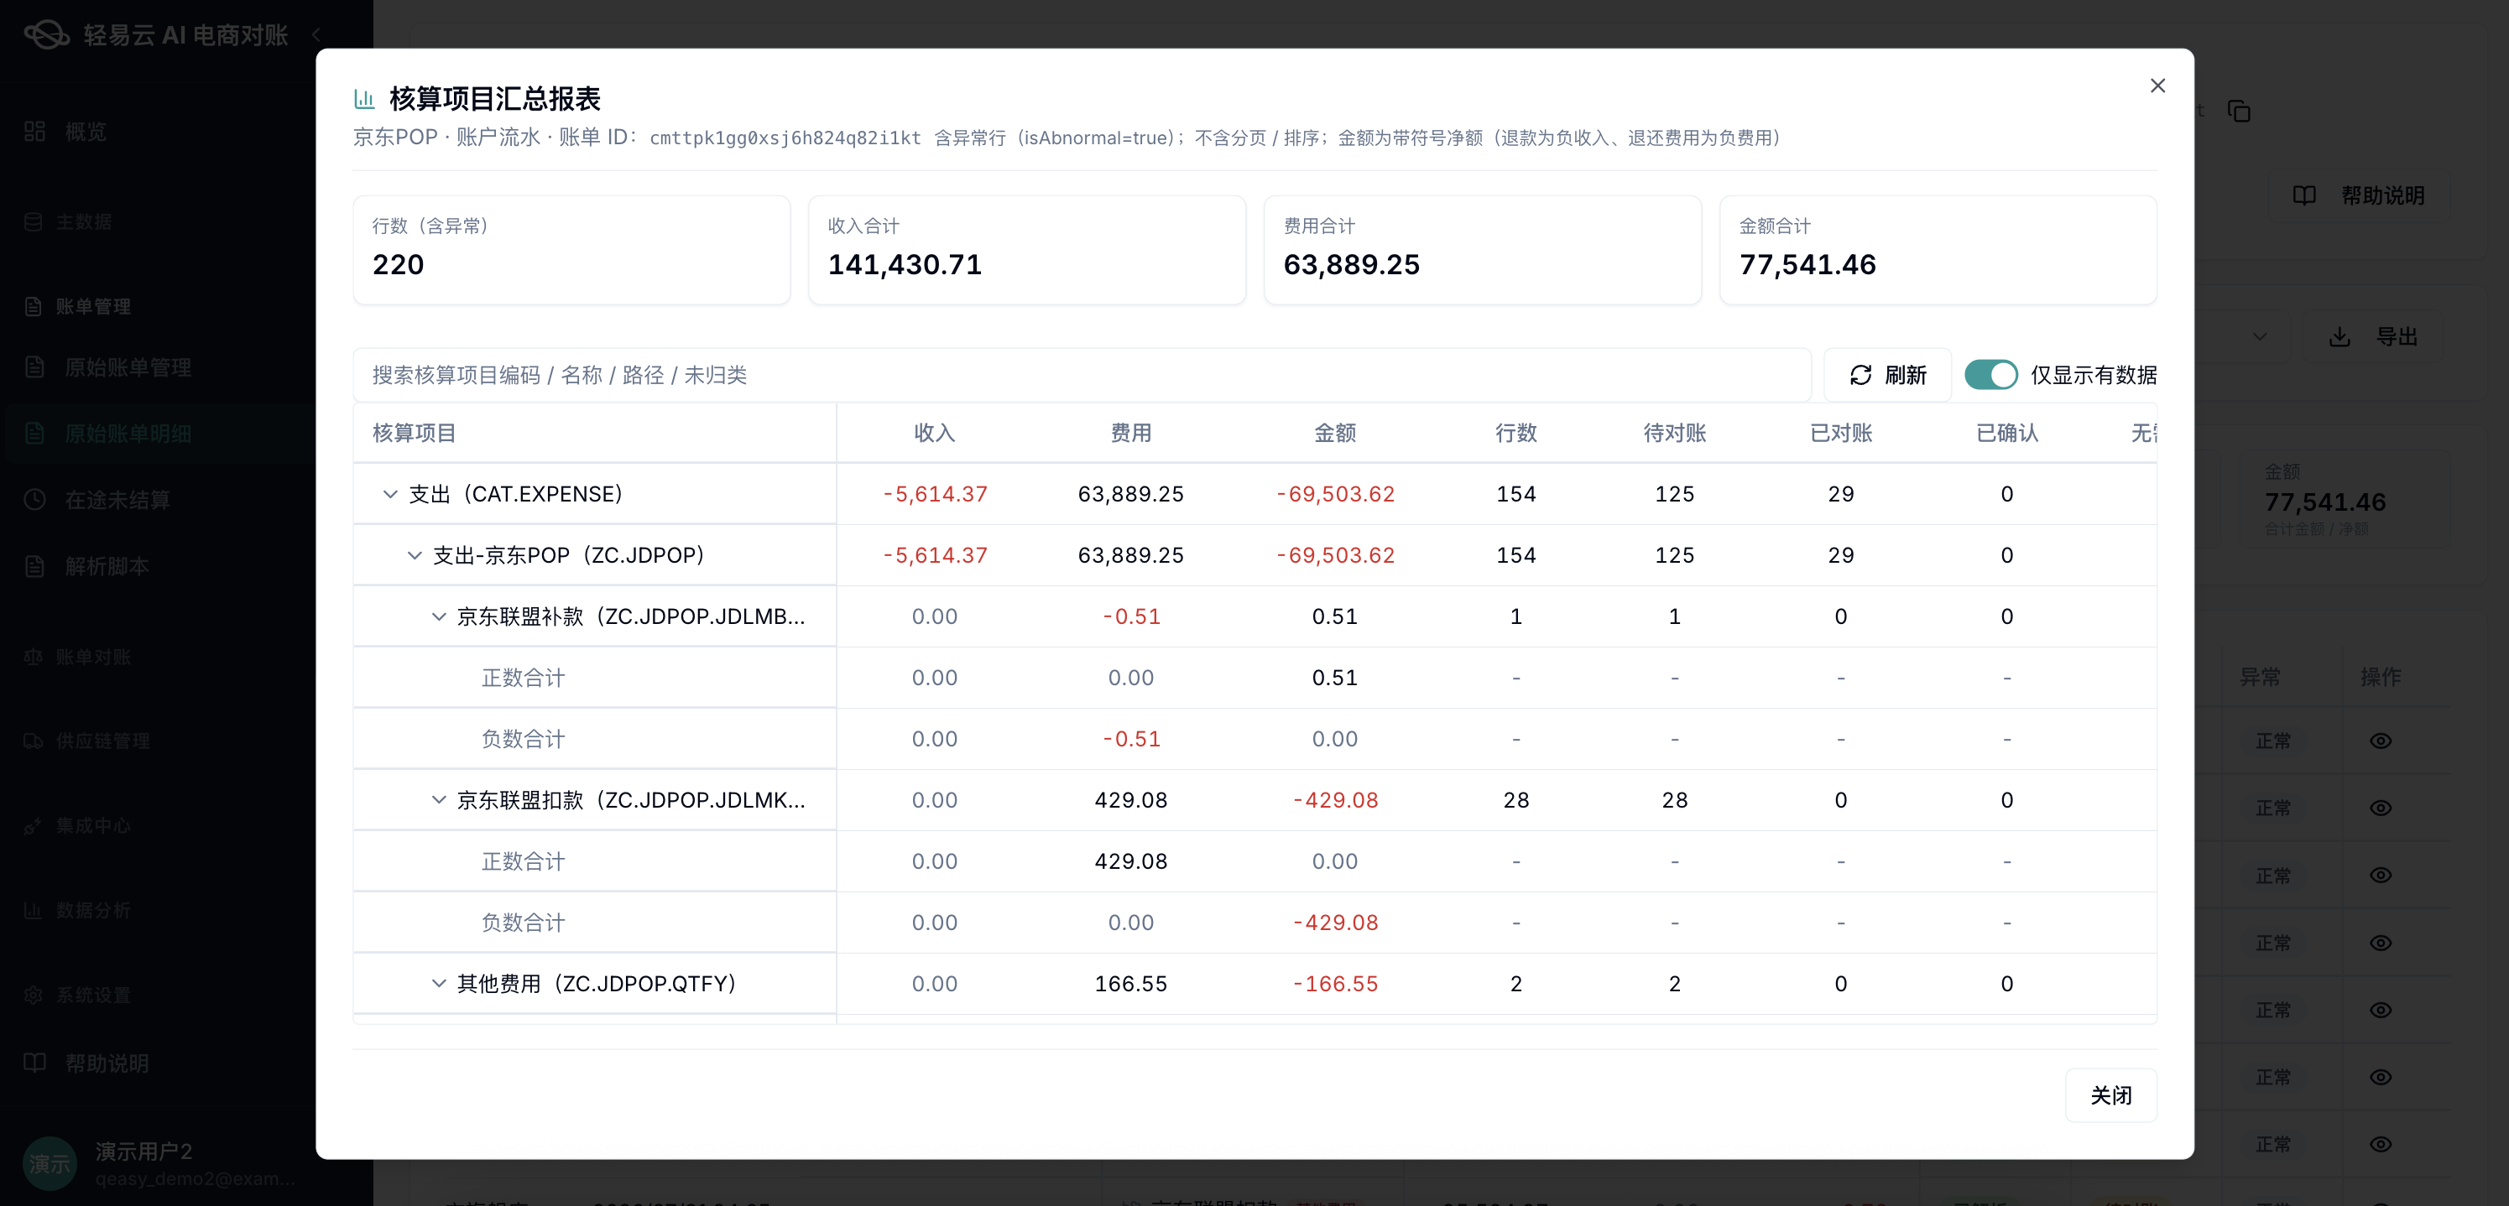Collapse the 支出-京东POP（ZC.JDPOP）row
Viewport: 2509px width, 1206px height.
point(415,556)
